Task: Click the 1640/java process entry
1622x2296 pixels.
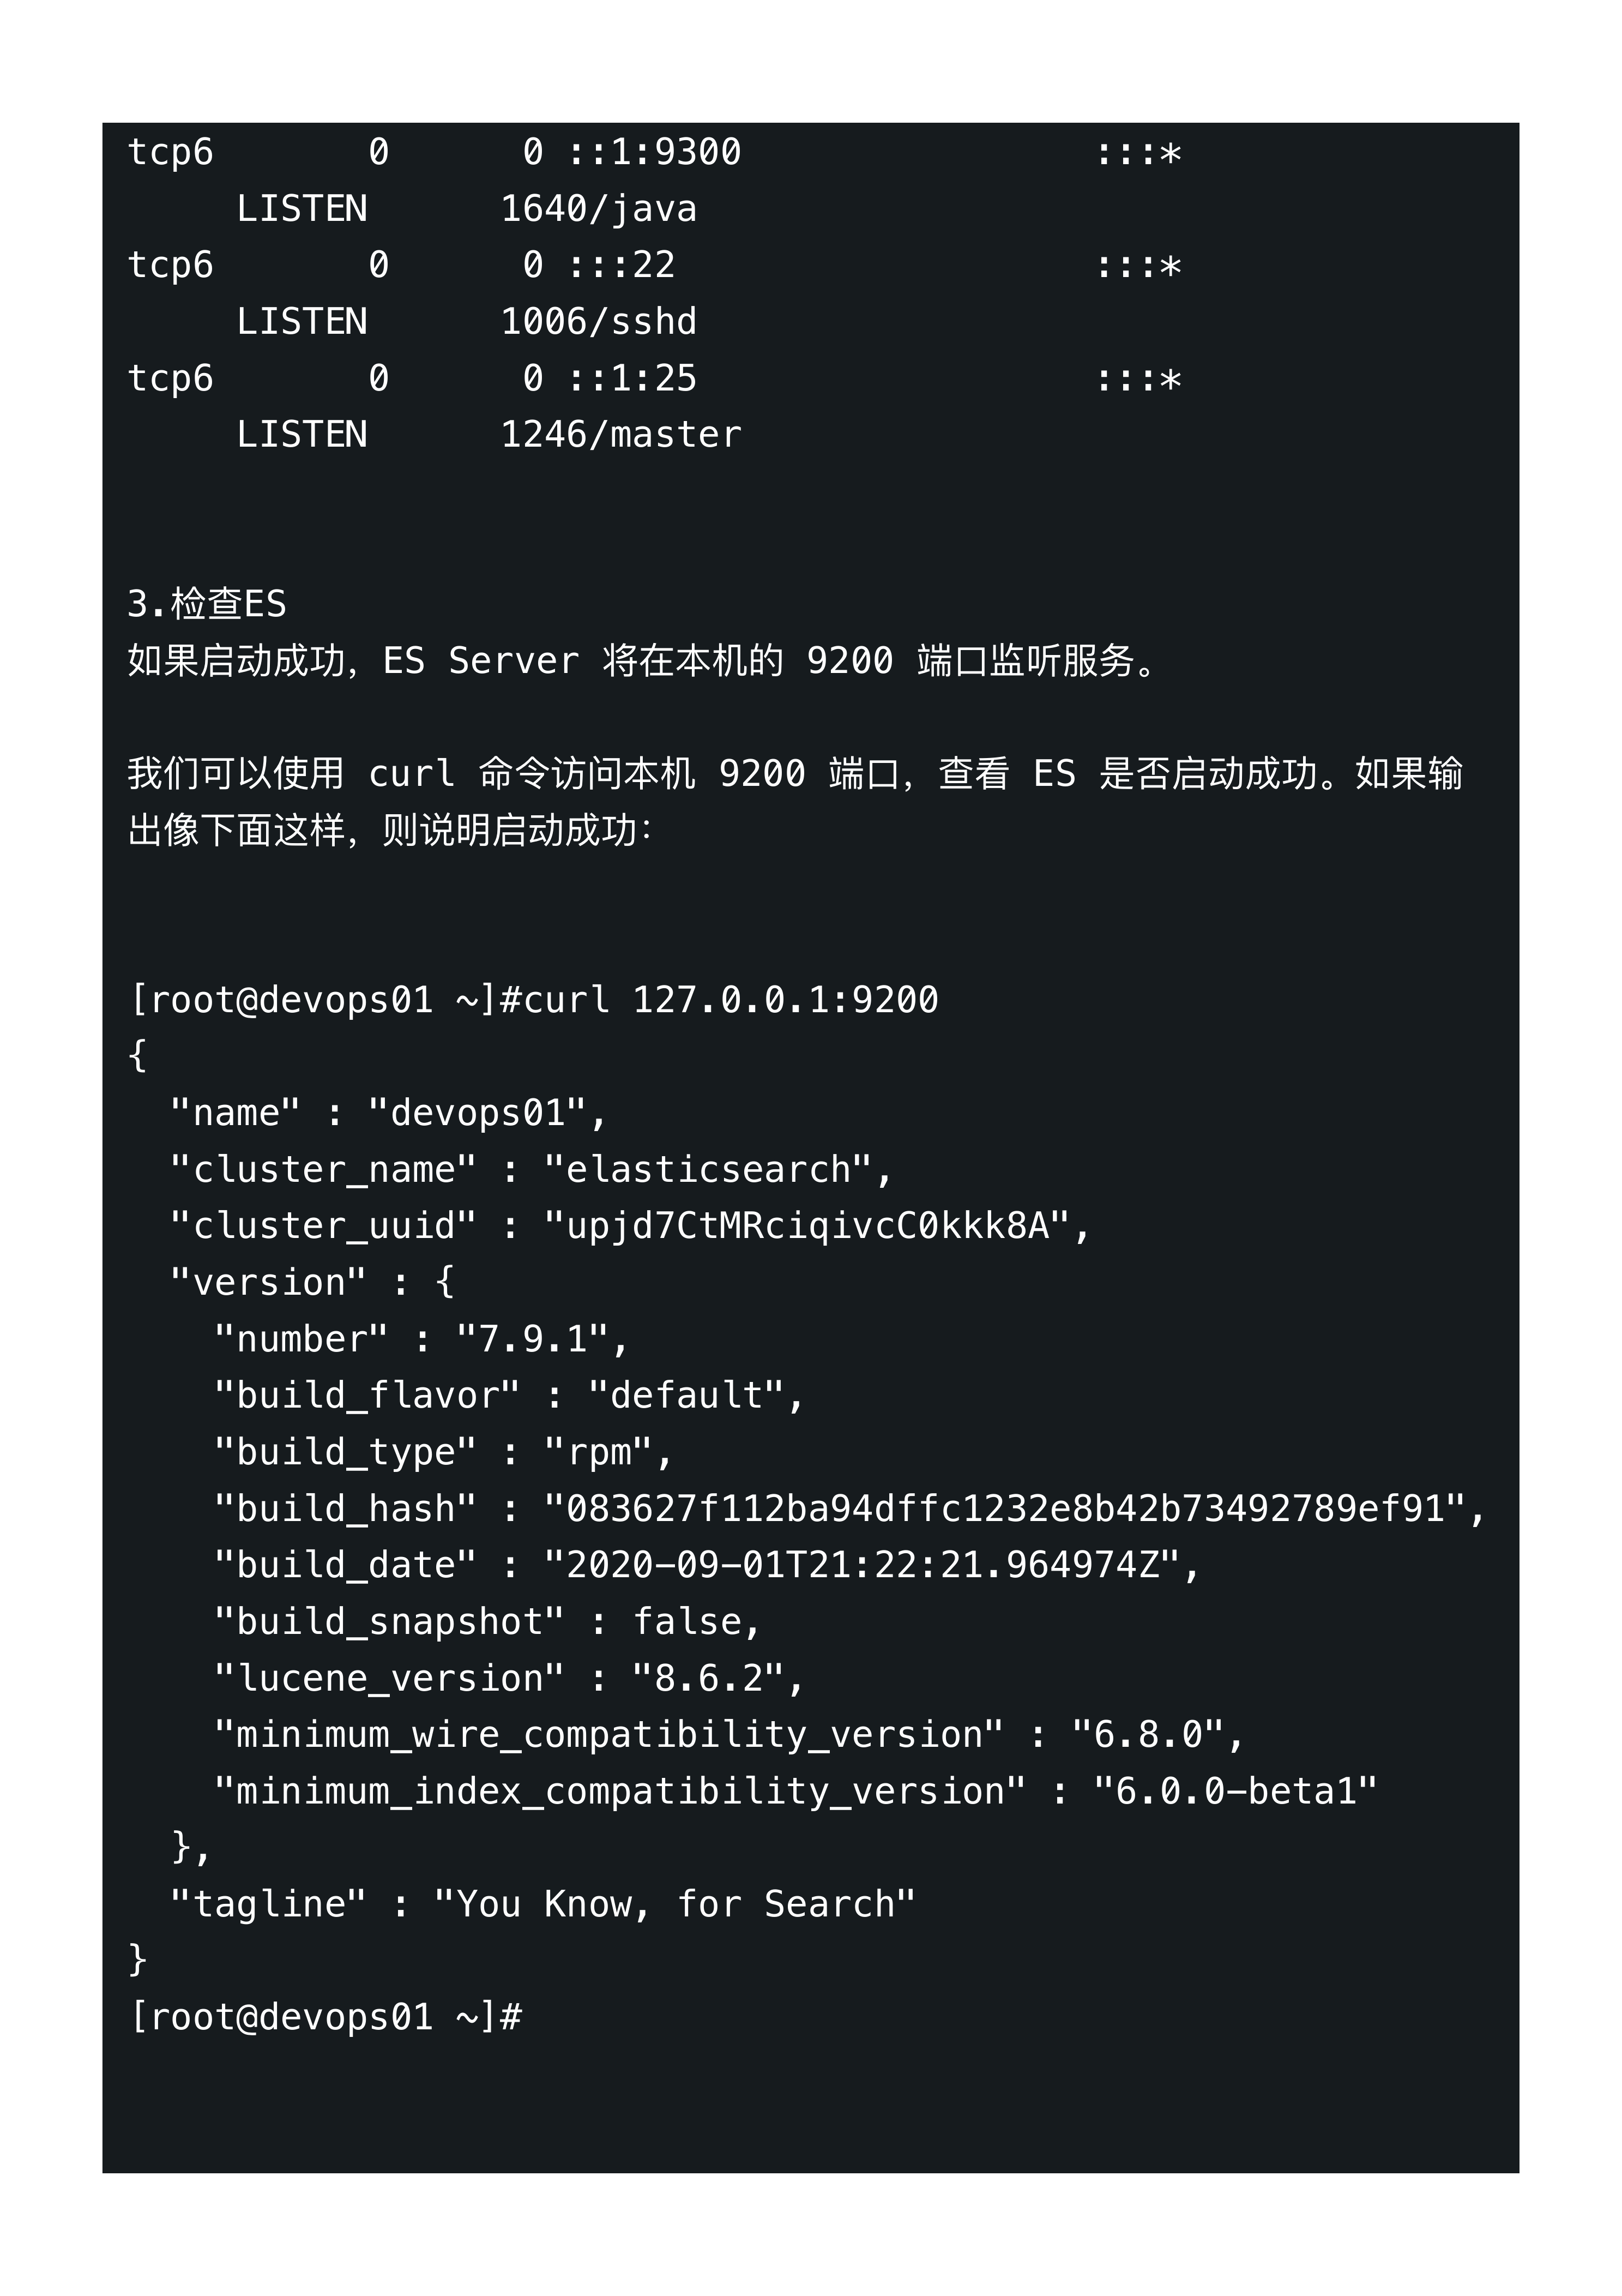Action: 599,208
